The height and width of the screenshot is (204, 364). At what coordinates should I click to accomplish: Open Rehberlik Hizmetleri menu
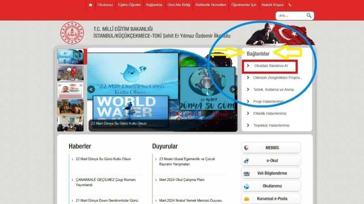click(x=210, y=5)
